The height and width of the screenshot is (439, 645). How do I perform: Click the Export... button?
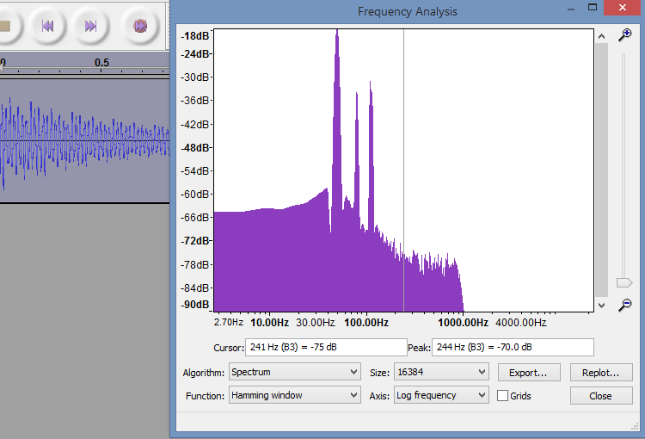(x=529, y=373)
